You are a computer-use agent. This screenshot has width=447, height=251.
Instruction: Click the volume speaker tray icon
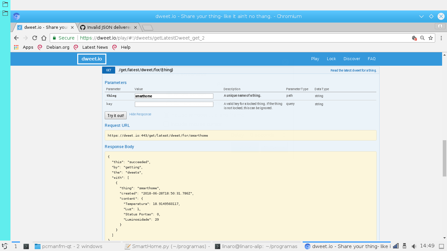point(414,246)
